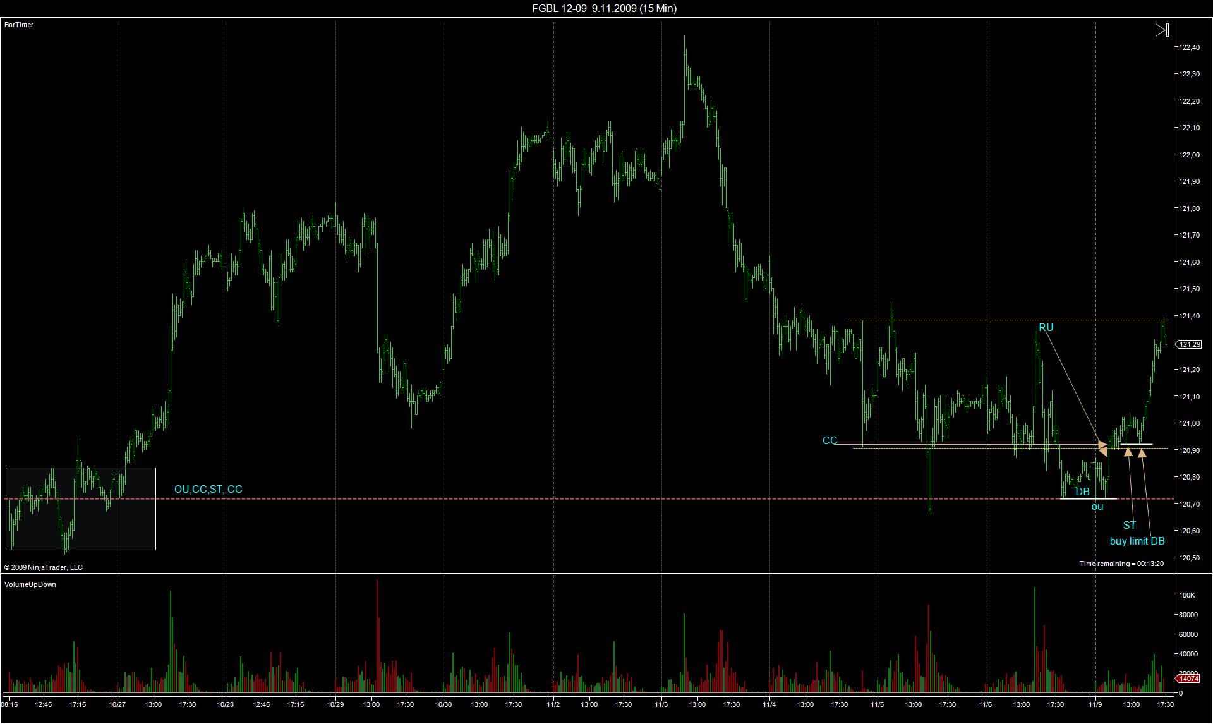Click the Time remaining countdown text
Screen dimensions: 1213x724
(1121, 564)
